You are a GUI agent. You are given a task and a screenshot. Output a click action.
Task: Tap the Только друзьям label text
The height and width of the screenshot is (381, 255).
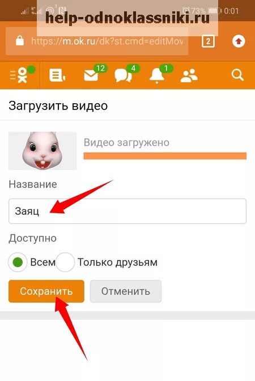tap(117, 263)
